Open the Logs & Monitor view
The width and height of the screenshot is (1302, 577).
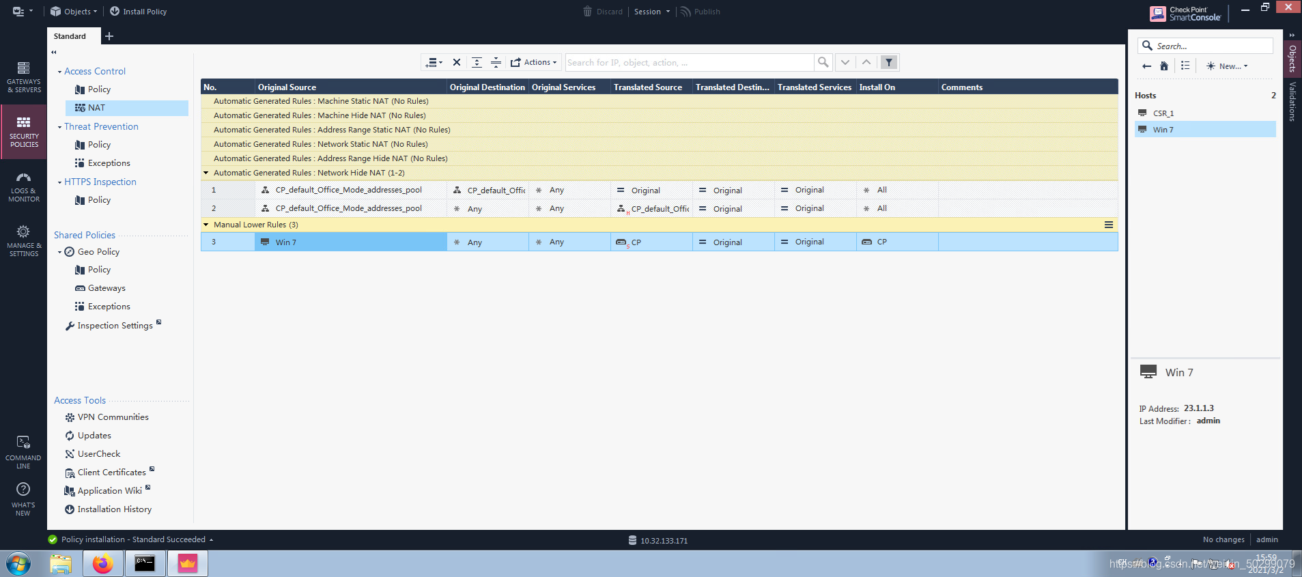pos(23,187)
